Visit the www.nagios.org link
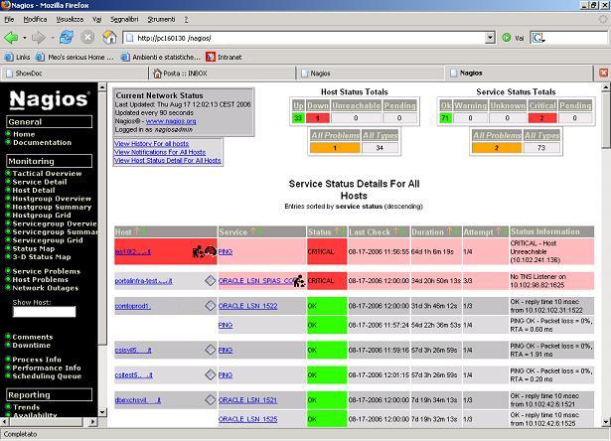The width and height of the screenshot is (611, 441). point(171,121)
